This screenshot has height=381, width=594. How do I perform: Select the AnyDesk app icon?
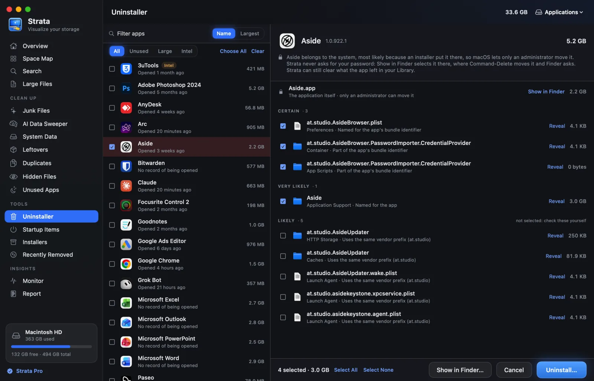coord(126,108)
